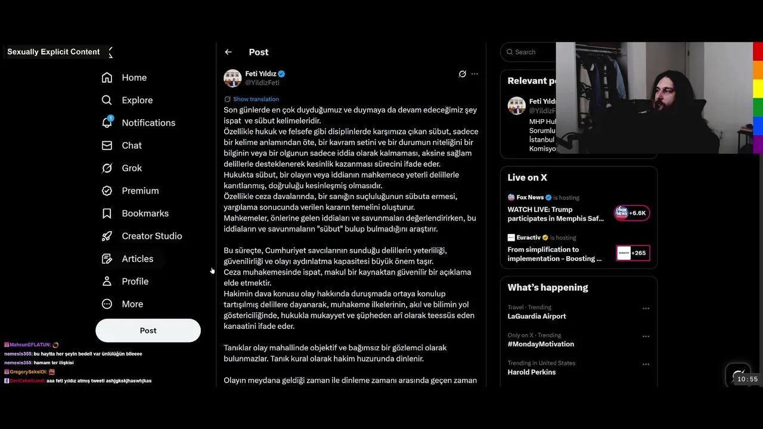Open options for #MondayMotivation trend
Screen dimensions: 763x429
[646, 336]
